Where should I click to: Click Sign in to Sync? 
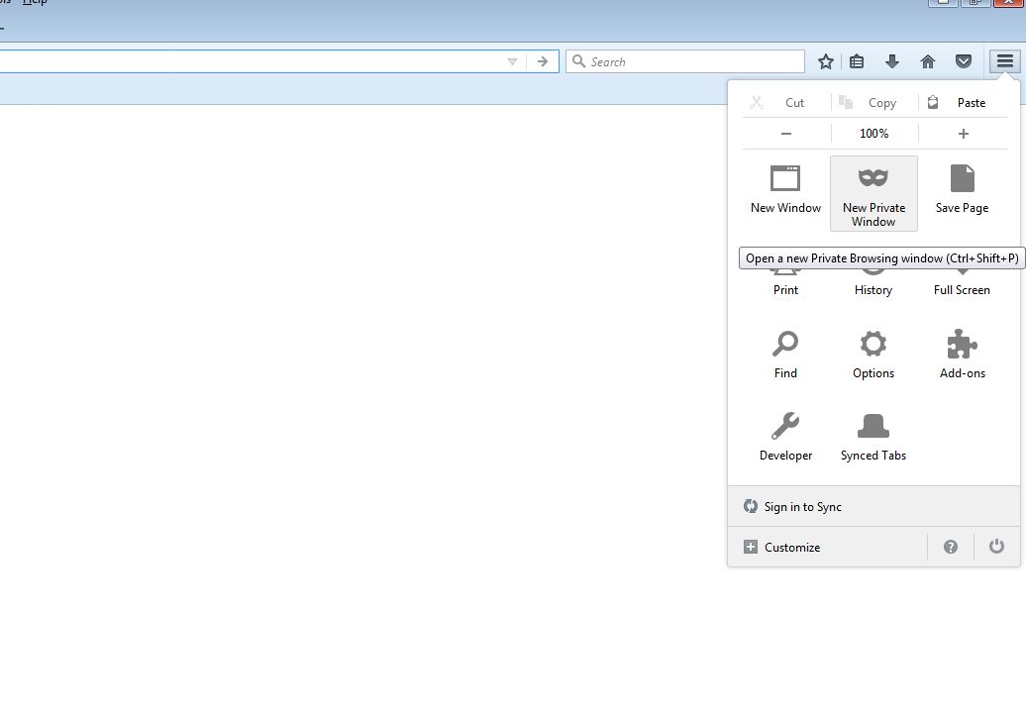pyautogui.click(x=873, y=507)
